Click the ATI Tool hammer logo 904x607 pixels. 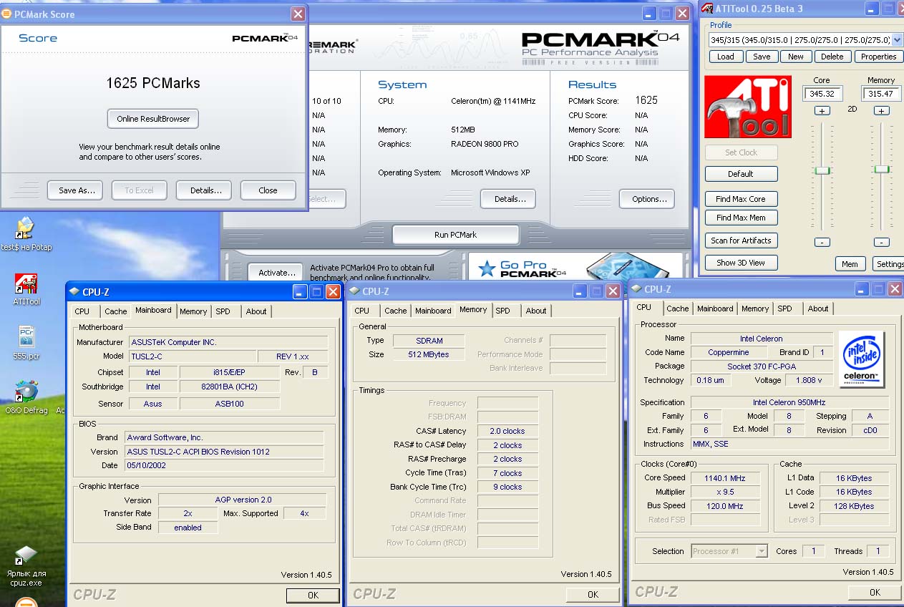tap(748, 107)
